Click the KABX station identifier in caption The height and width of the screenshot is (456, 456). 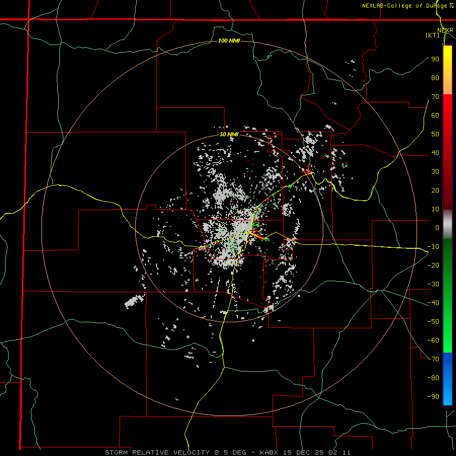[x=269, y=452]
